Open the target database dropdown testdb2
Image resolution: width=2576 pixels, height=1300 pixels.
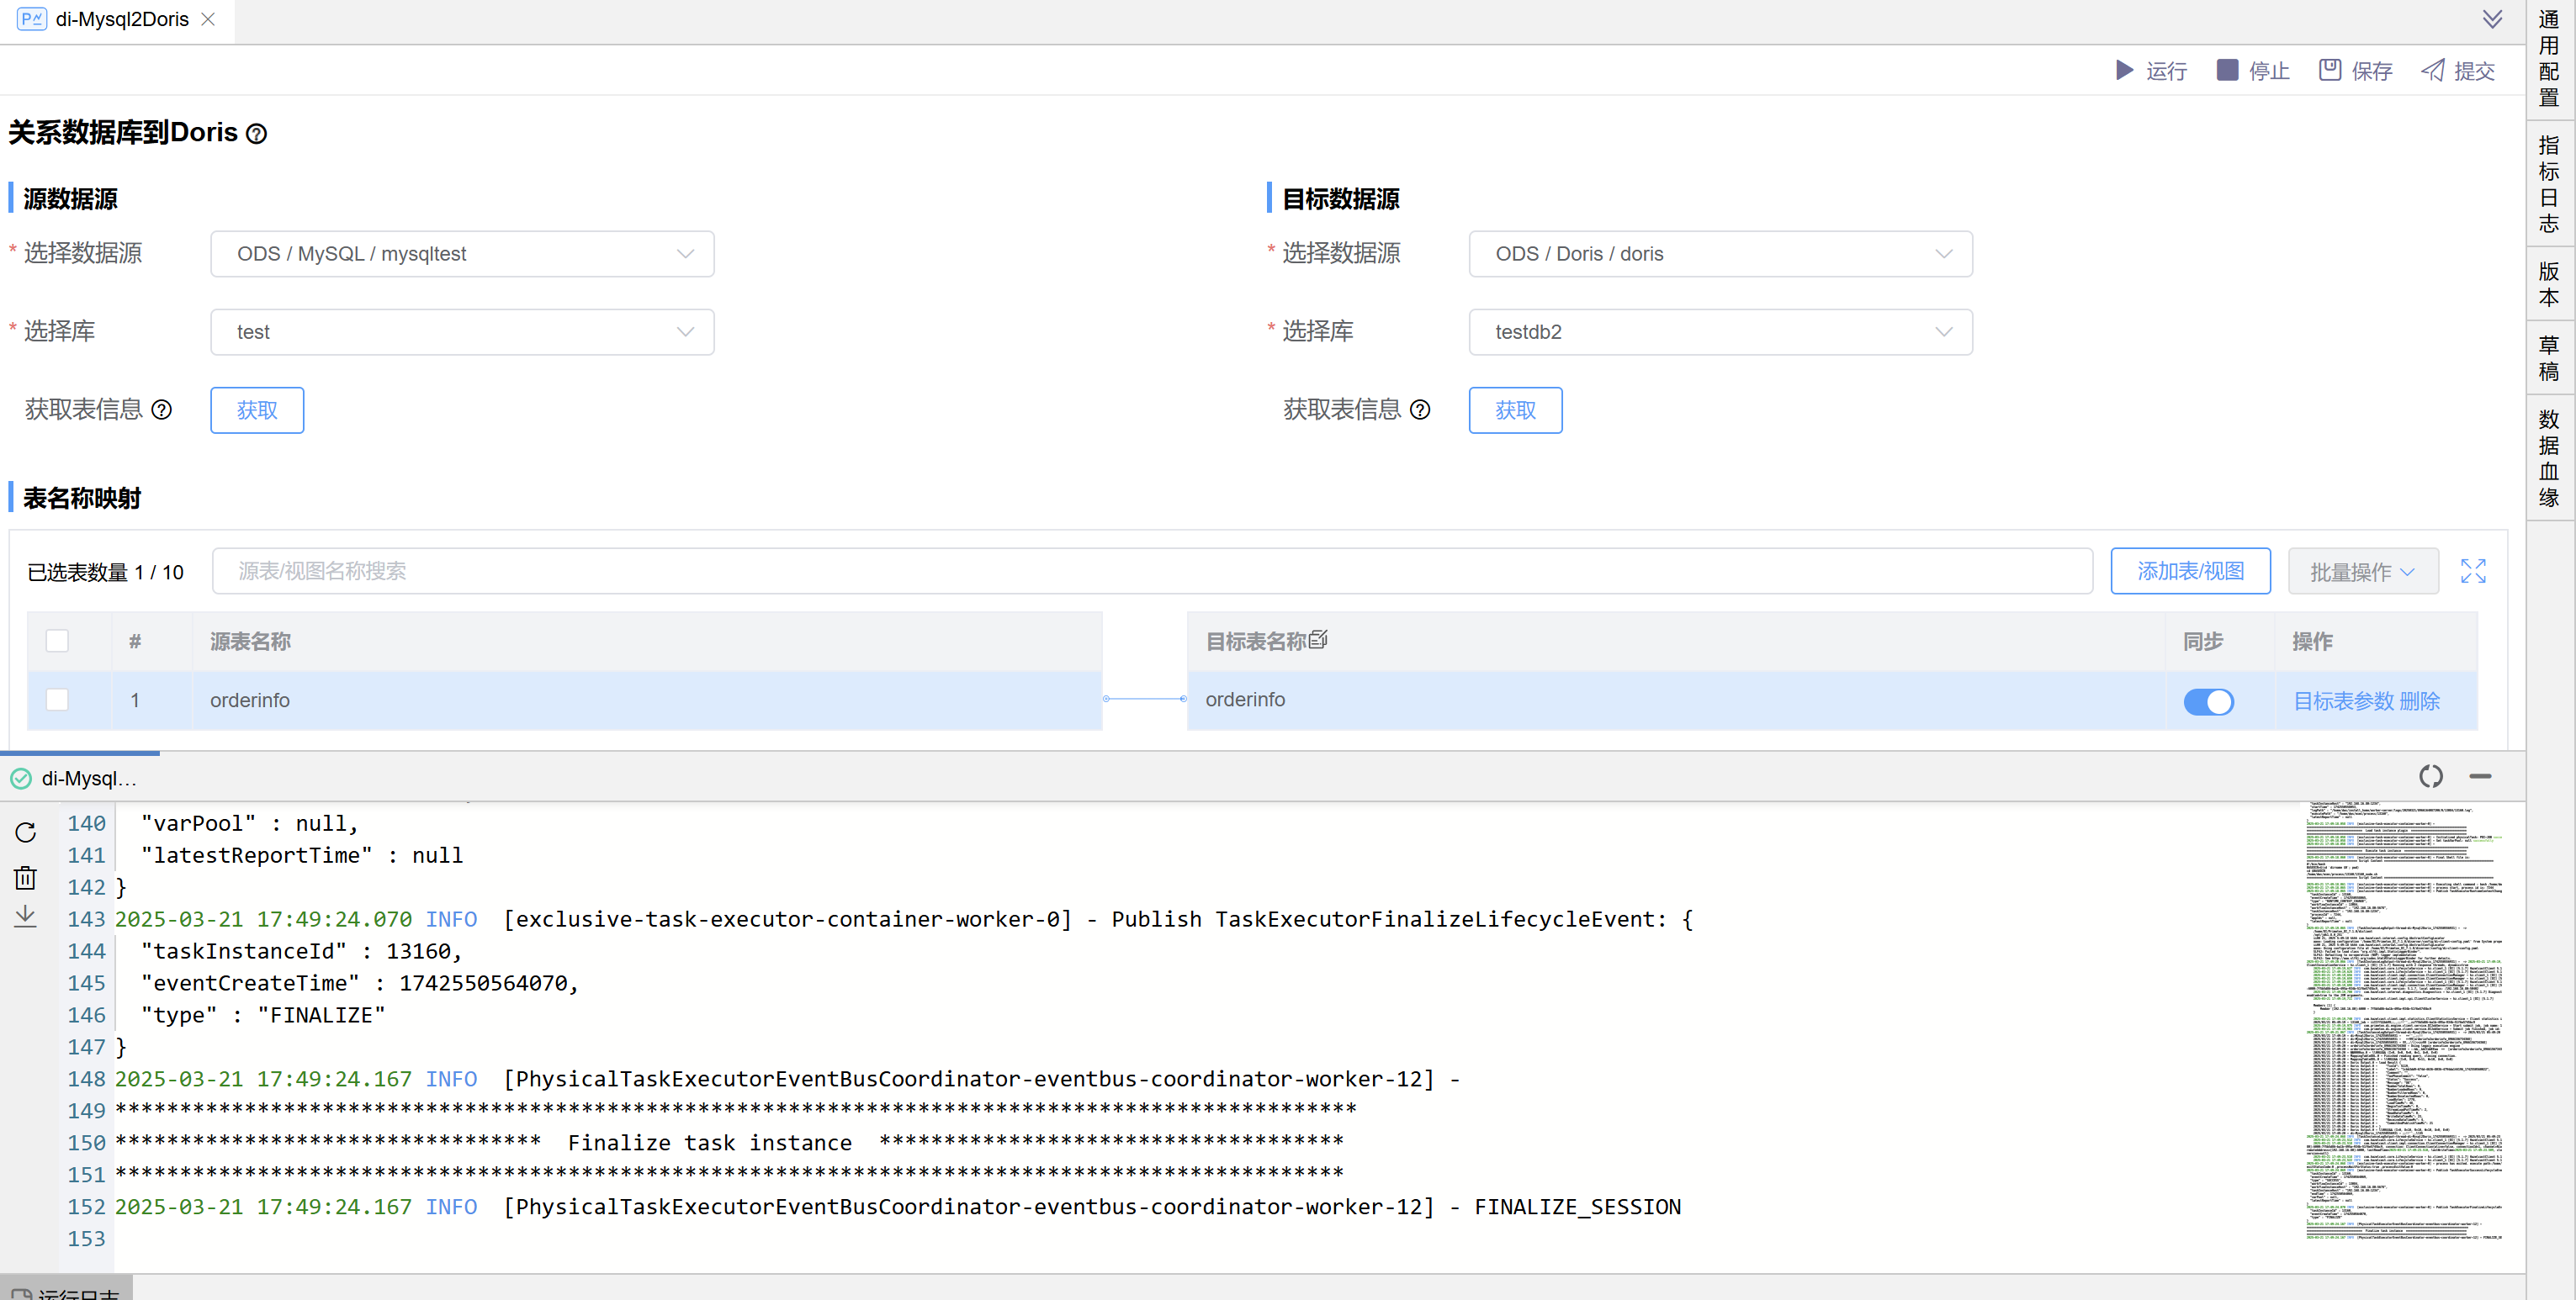[1719, 332]
